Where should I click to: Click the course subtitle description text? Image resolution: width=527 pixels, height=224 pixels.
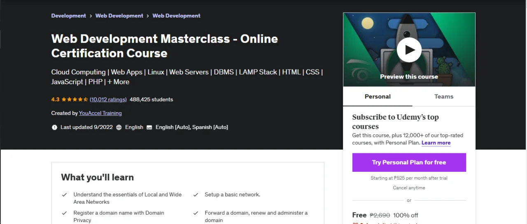point(187,77)
